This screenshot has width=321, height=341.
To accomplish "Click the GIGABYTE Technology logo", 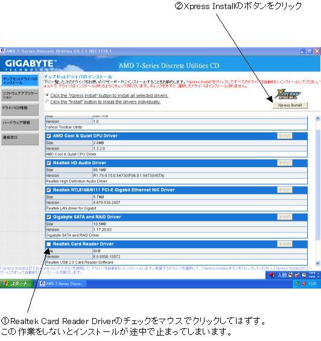I will pyautogui.click(x=30, y=65).
